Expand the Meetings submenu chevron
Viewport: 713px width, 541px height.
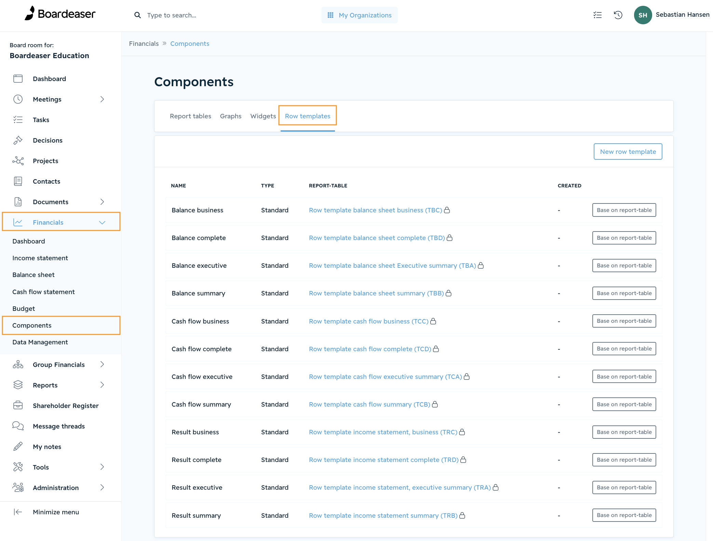(102, 99)
